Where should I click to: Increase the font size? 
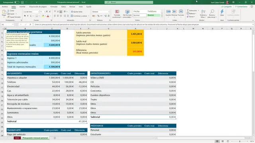47,12
